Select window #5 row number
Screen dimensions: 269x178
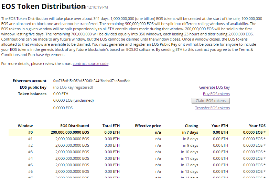point(30,165)
